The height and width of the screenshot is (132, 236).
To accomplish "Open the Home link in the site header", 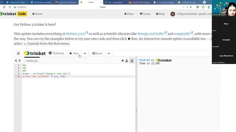I will pos(37,14).
